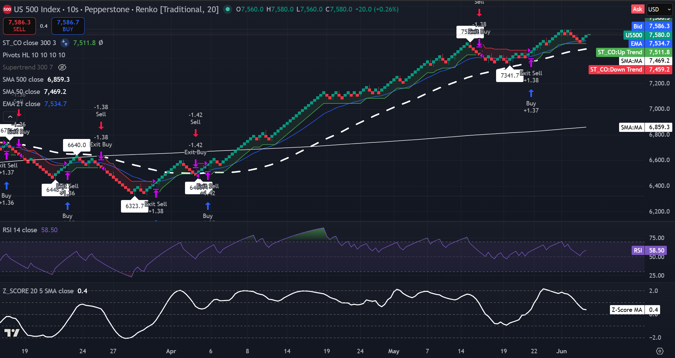The width and height of the screenshot is (675, 358).
Task: Toggle visibility eye icon of Supertrend 300 7
Action: coord(62,67)
